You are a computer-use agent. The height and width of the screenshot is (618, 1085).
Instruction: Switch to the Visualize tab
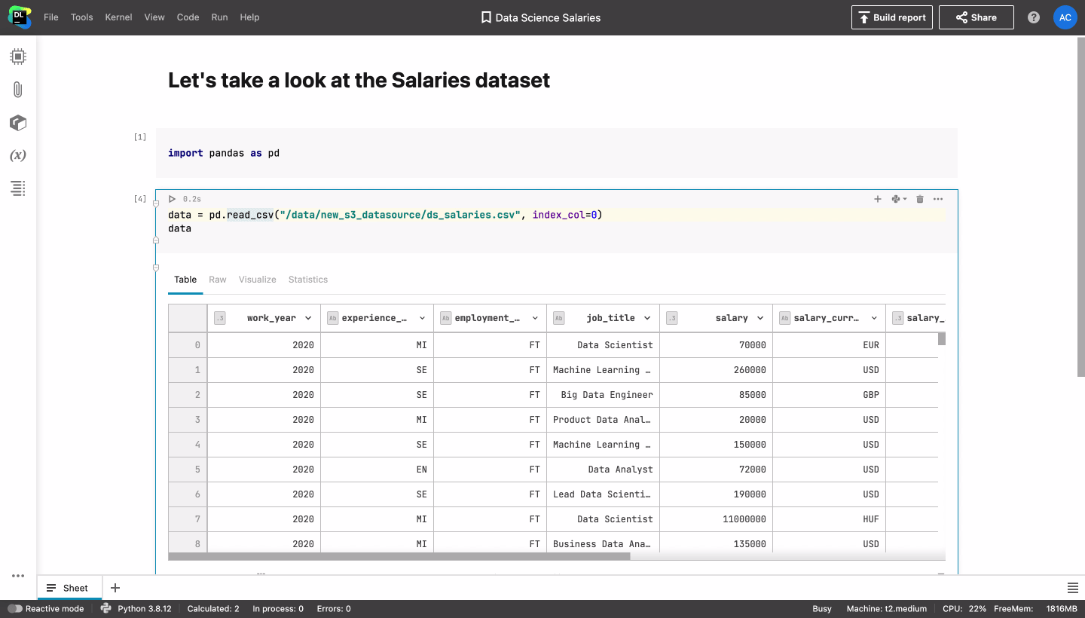(x=257, y=280)
